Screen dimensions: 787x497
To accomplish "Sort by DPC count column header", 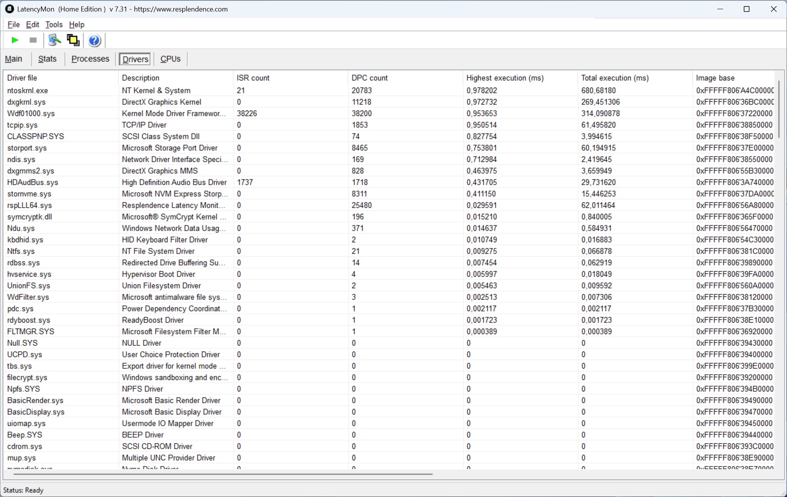I will pyautogui.click(x=370, y=78).
